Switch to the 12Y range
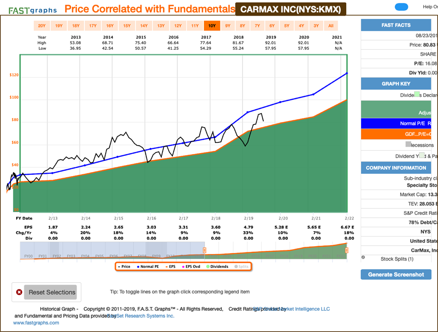Viewport: 438px width, 332px height. coord(178,26)
